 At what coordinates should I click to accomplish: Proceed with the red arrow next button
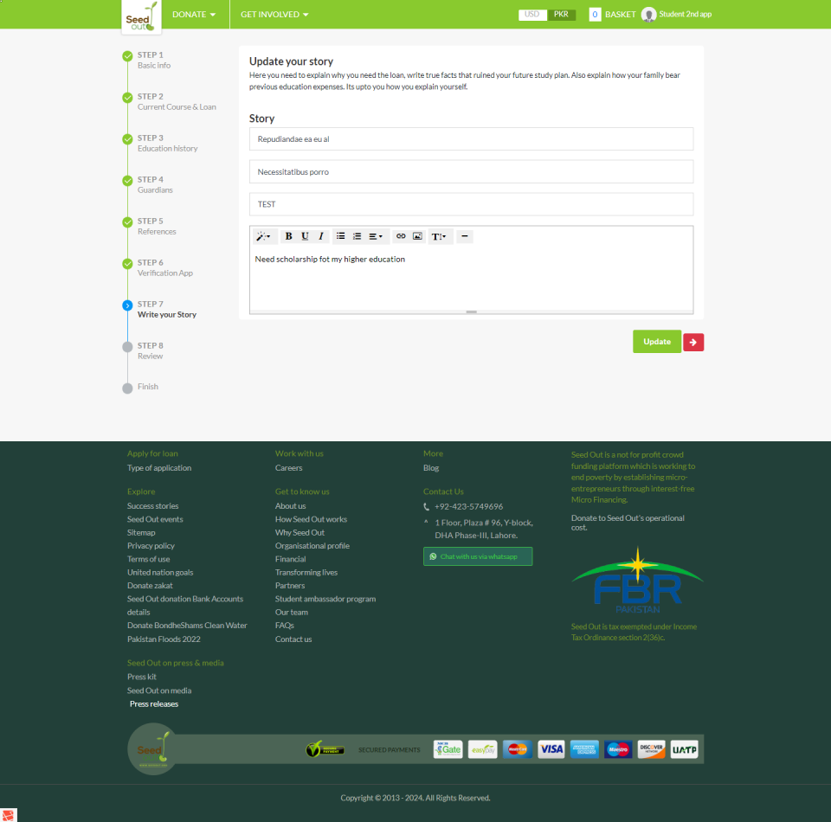[x=693, y=343]
